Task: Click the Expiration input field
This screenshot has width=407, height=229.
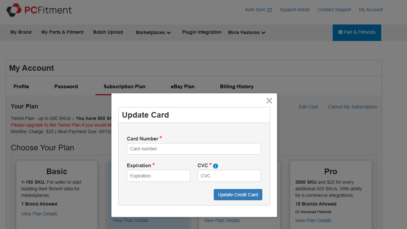Action: [x=158, y=176]
